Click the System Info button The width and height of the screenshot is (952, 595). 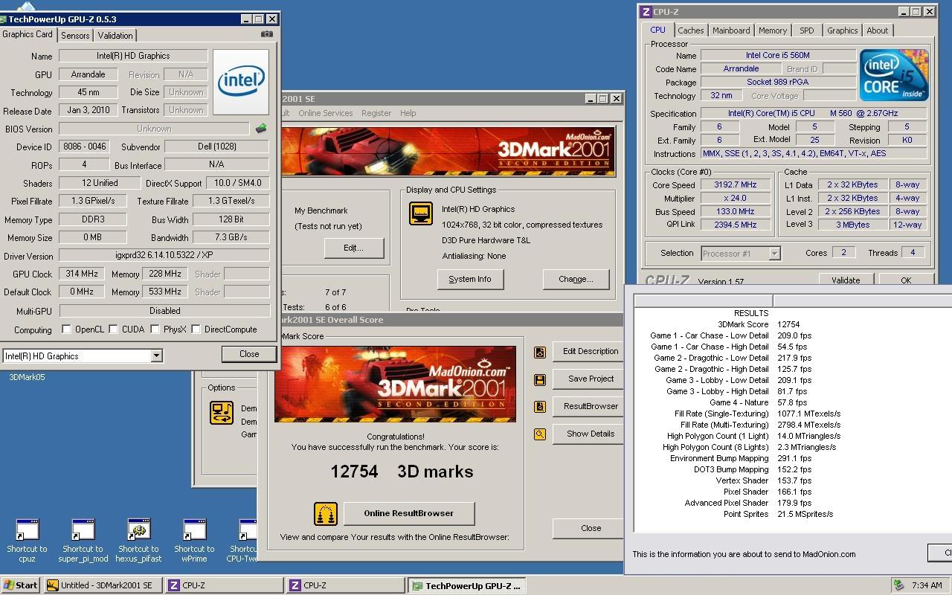pos(470,280)
